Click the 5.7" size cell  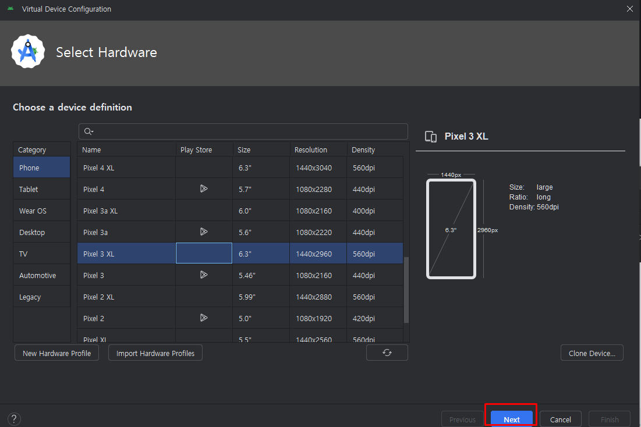pyautogui.click(x=261, y=189)
